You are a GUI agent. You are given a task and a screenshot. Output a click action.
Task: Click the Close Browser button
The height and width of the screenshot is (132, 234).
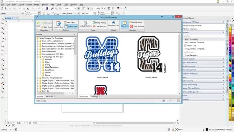coord(137,26)
